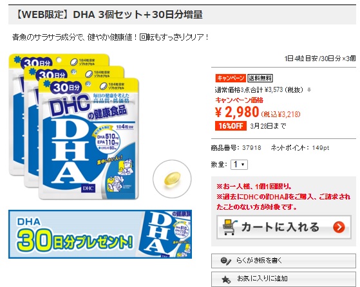Click the ネットポイント 149pt text
The image size is (360, 287).
tap(300, 148)
